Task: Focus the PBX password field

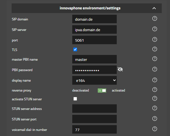Action: click(94, 70)
